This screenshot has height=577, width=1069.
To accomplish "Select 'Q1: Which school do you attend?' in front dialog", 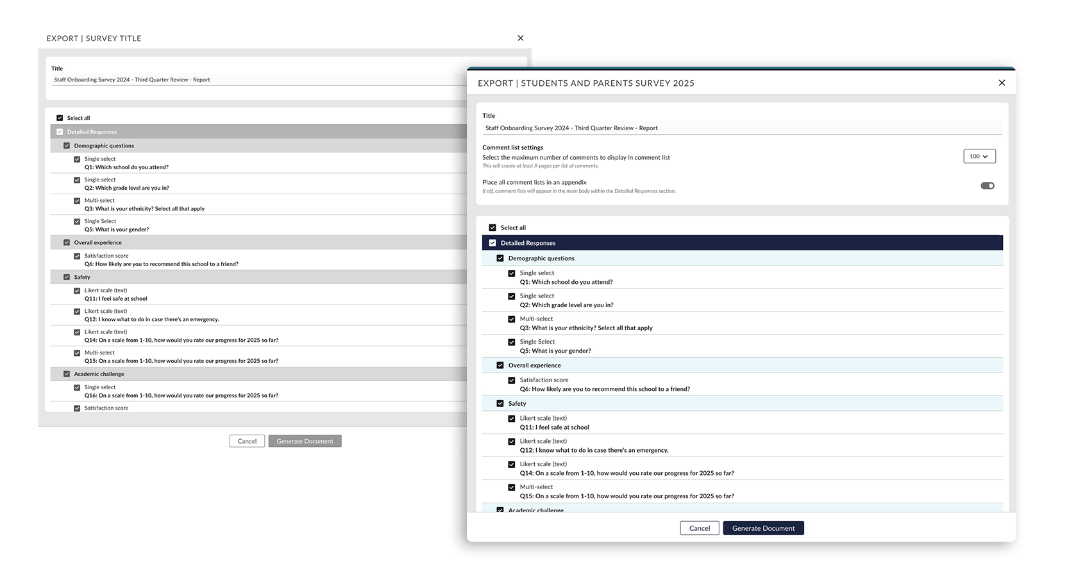I will [x=566, y=282].
